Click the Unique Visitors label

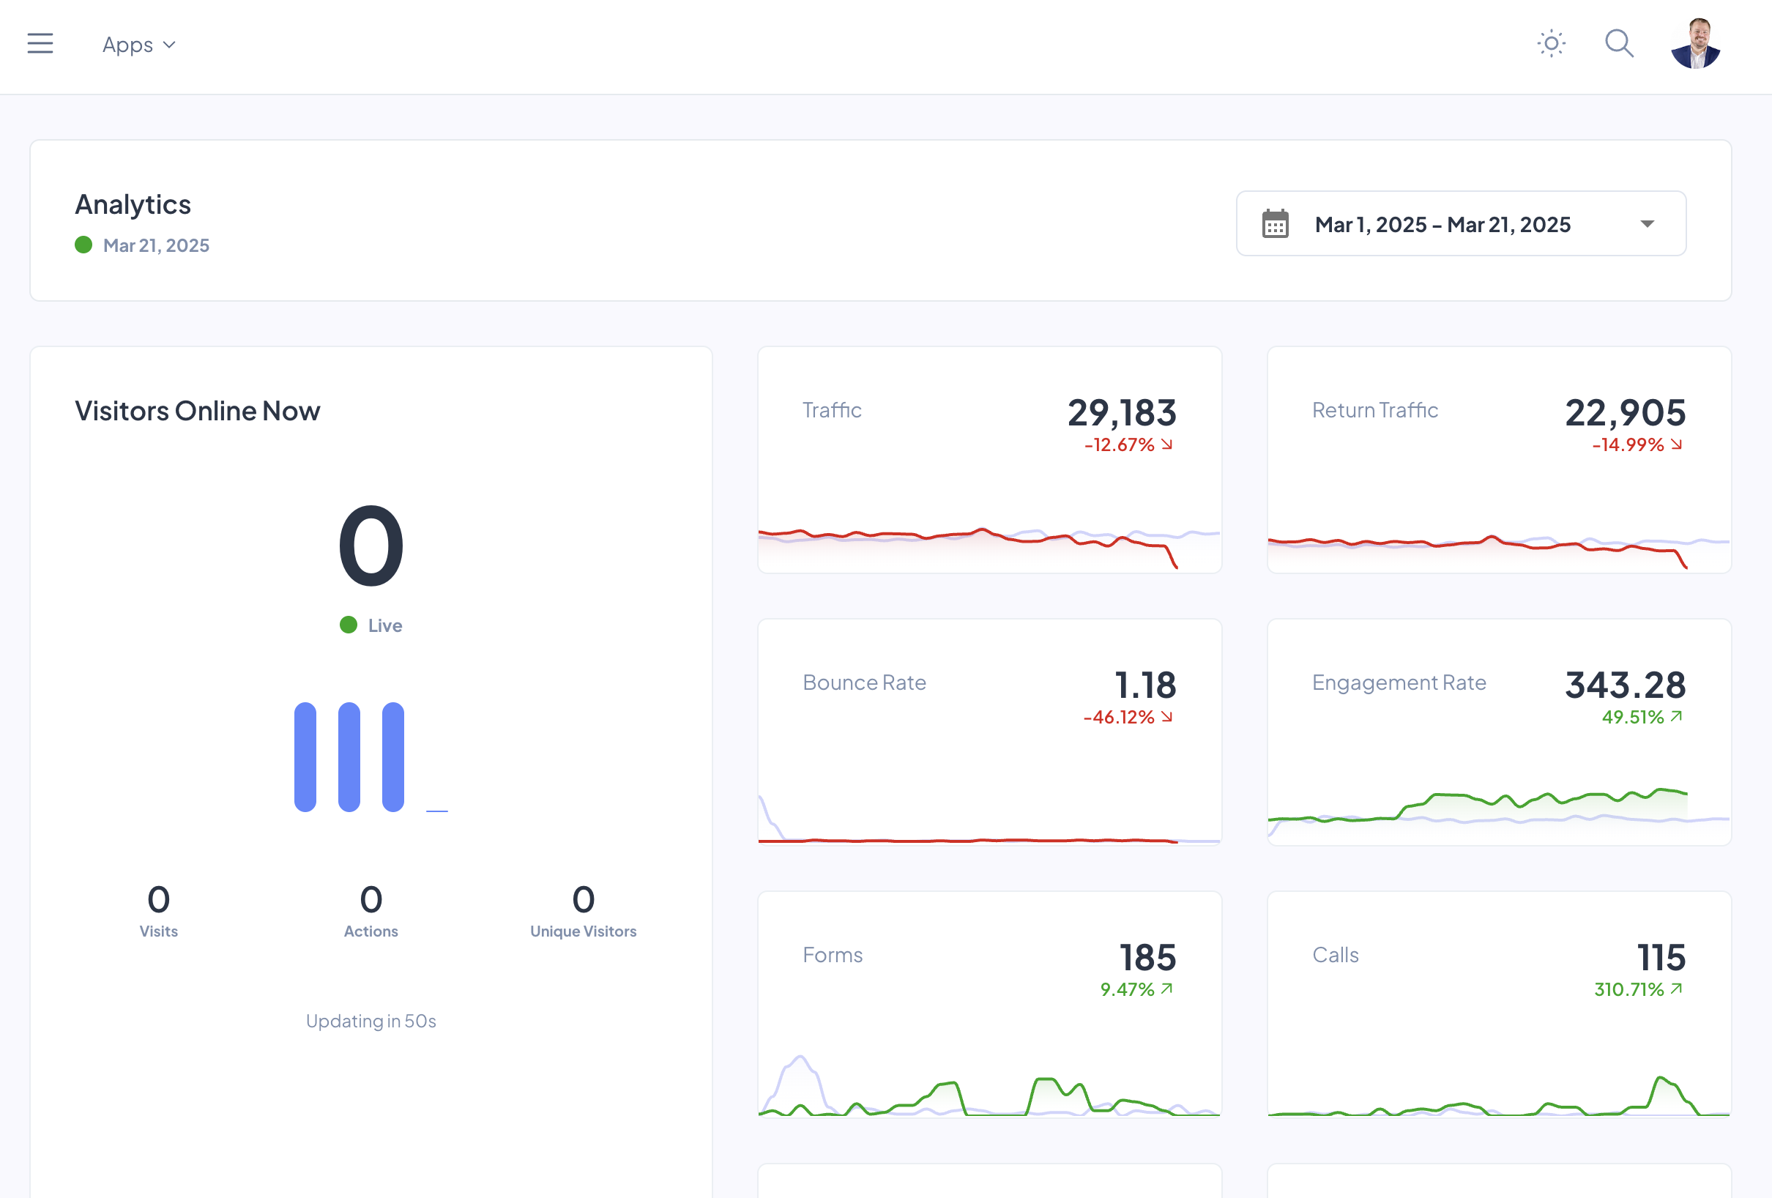[584, 931]
